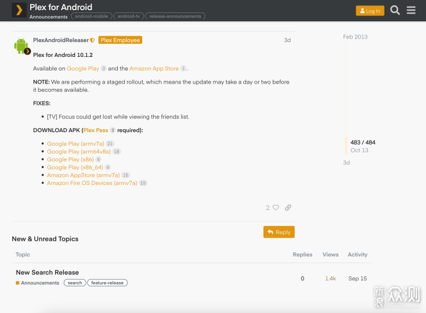Select the android-mobile tag

[x=92, y=17]
